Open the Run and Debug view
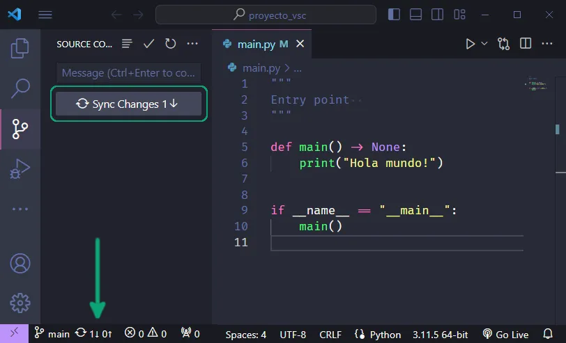566x343 pixels. click(x=20, y=169)
